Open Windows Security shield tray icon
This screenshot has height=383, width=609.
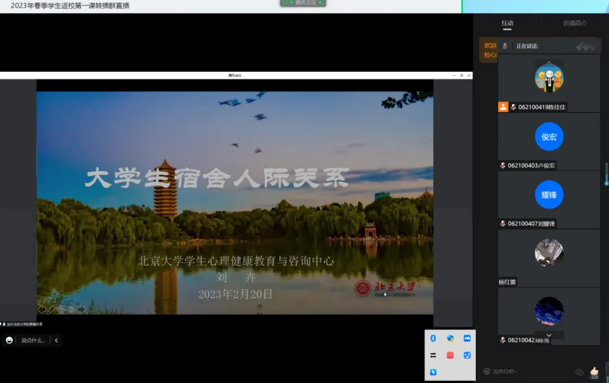[x=450, y=338]
